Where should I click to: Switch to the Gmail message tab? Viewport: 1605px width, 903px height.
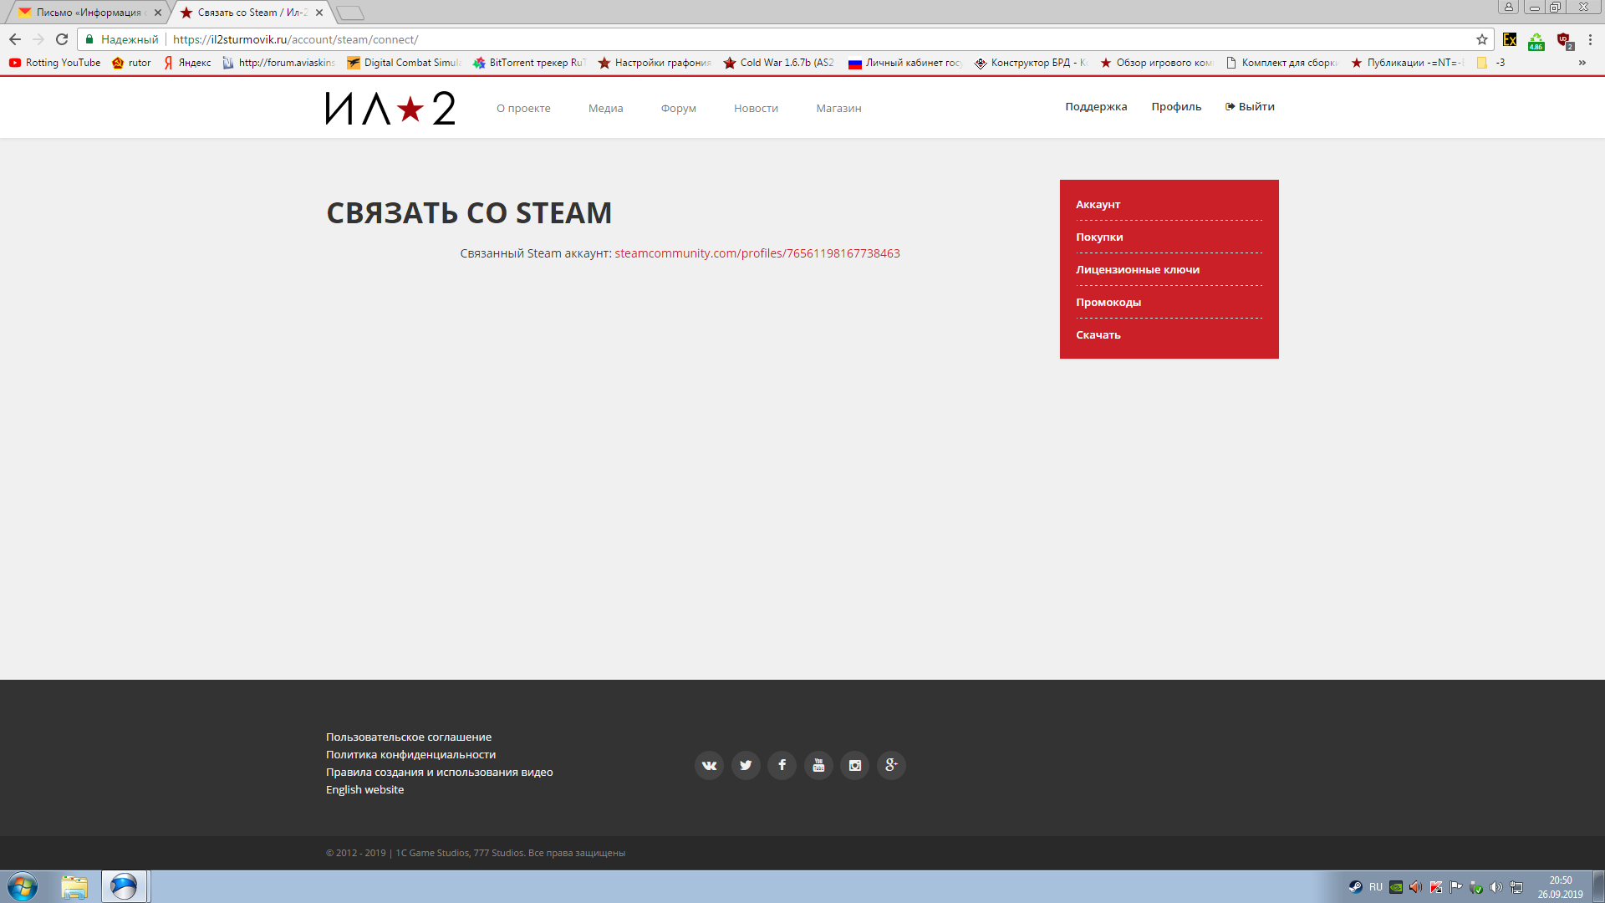[88, 13]
